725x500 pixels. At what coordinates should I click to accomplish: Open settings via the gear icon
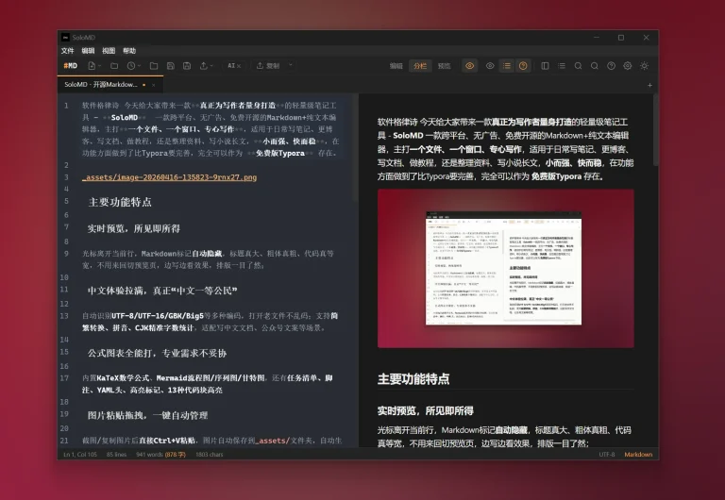point(628,66)
